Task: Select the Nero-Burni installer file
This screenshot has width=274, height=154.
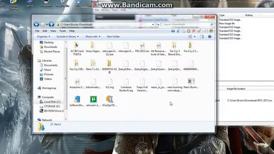Action: click(x=191, y=83)
